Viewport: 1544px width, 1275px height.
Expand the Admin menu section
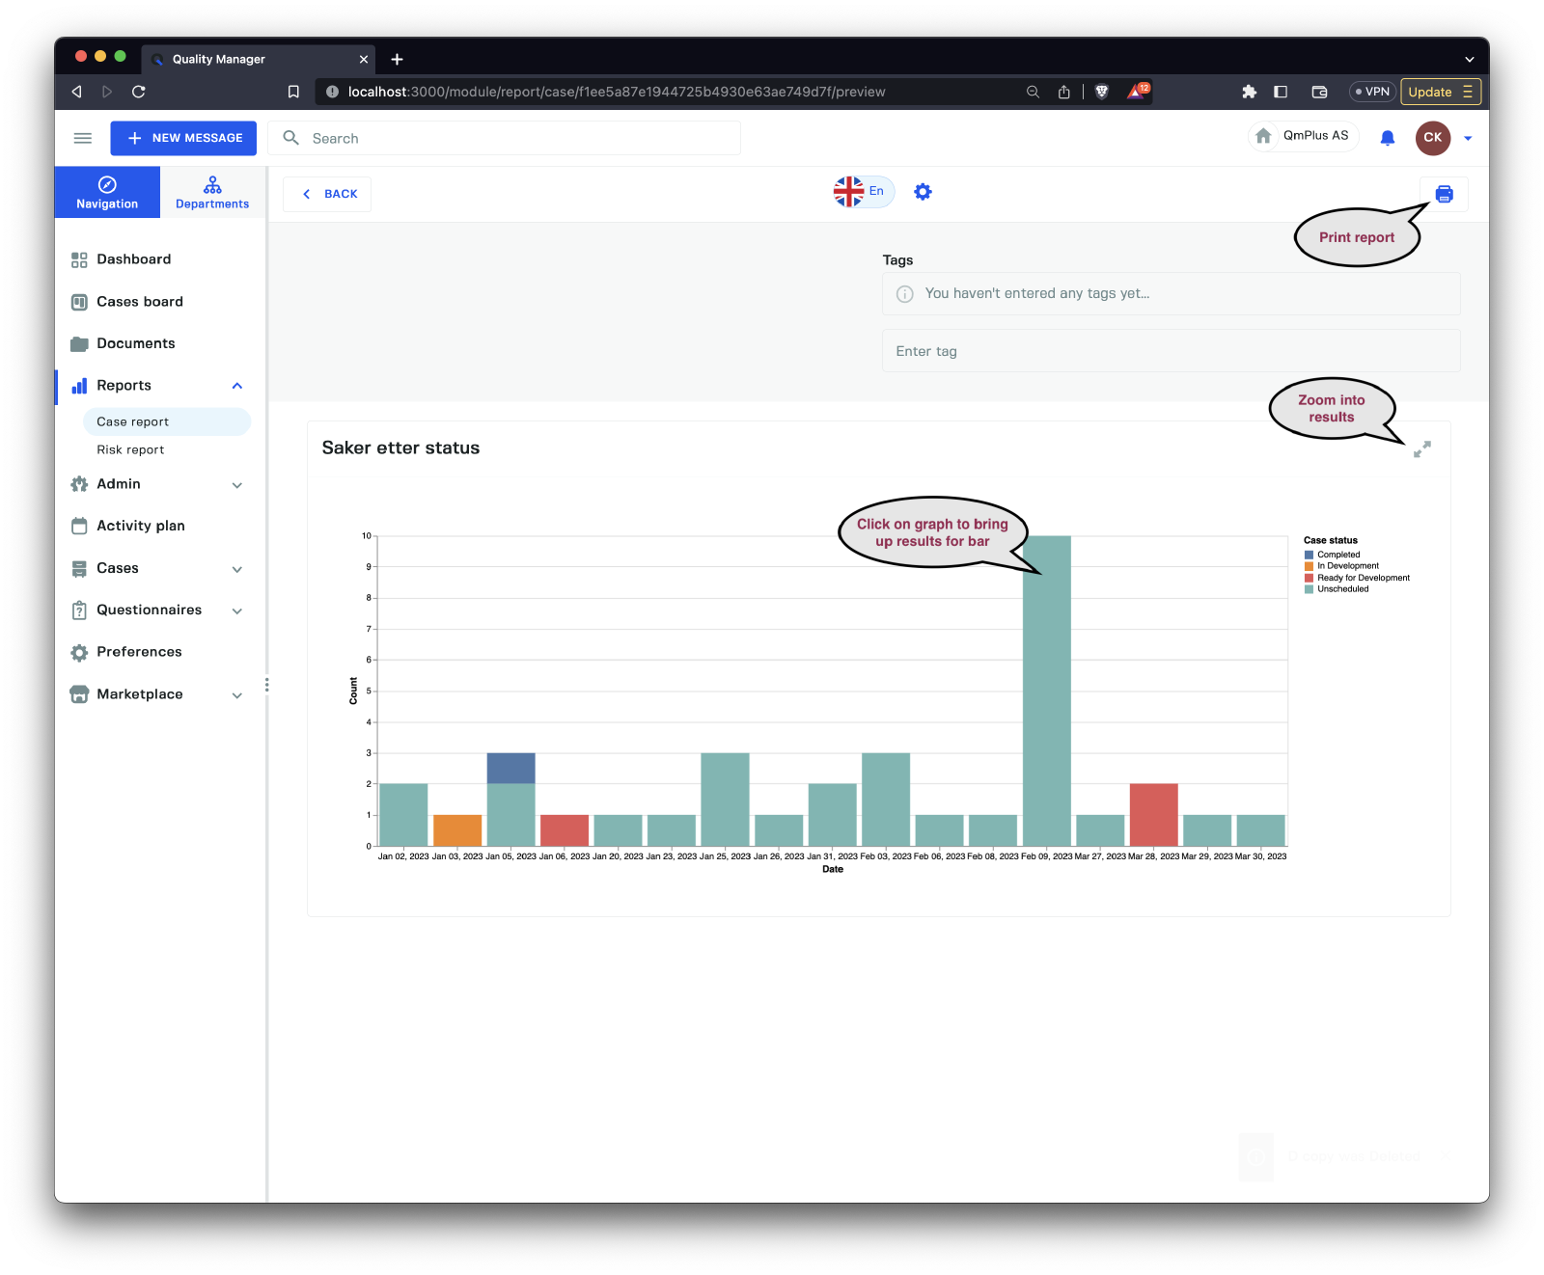pos(237,485)
